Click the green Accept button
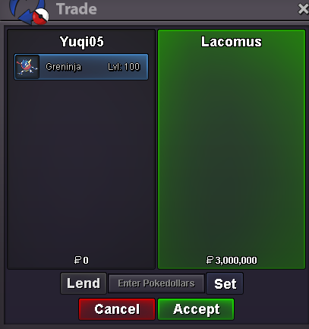 click(196, 309)
